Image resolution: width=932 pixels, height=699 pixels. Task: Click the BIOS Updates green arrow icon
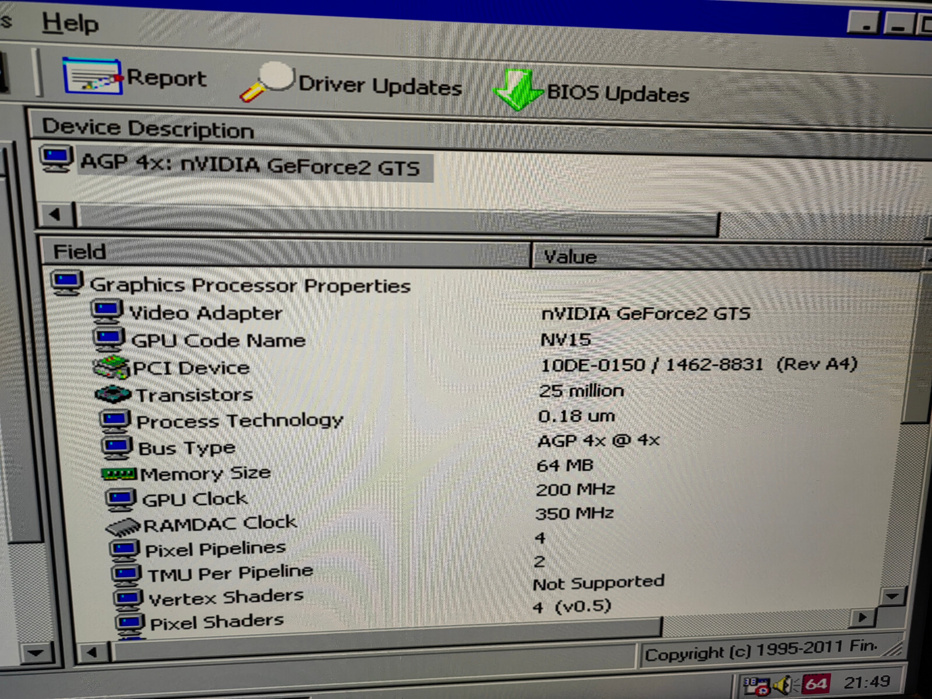[517, 89]
